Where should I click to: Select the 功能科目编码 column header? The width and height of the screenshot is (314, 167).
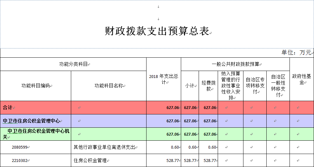coord(36,86)
